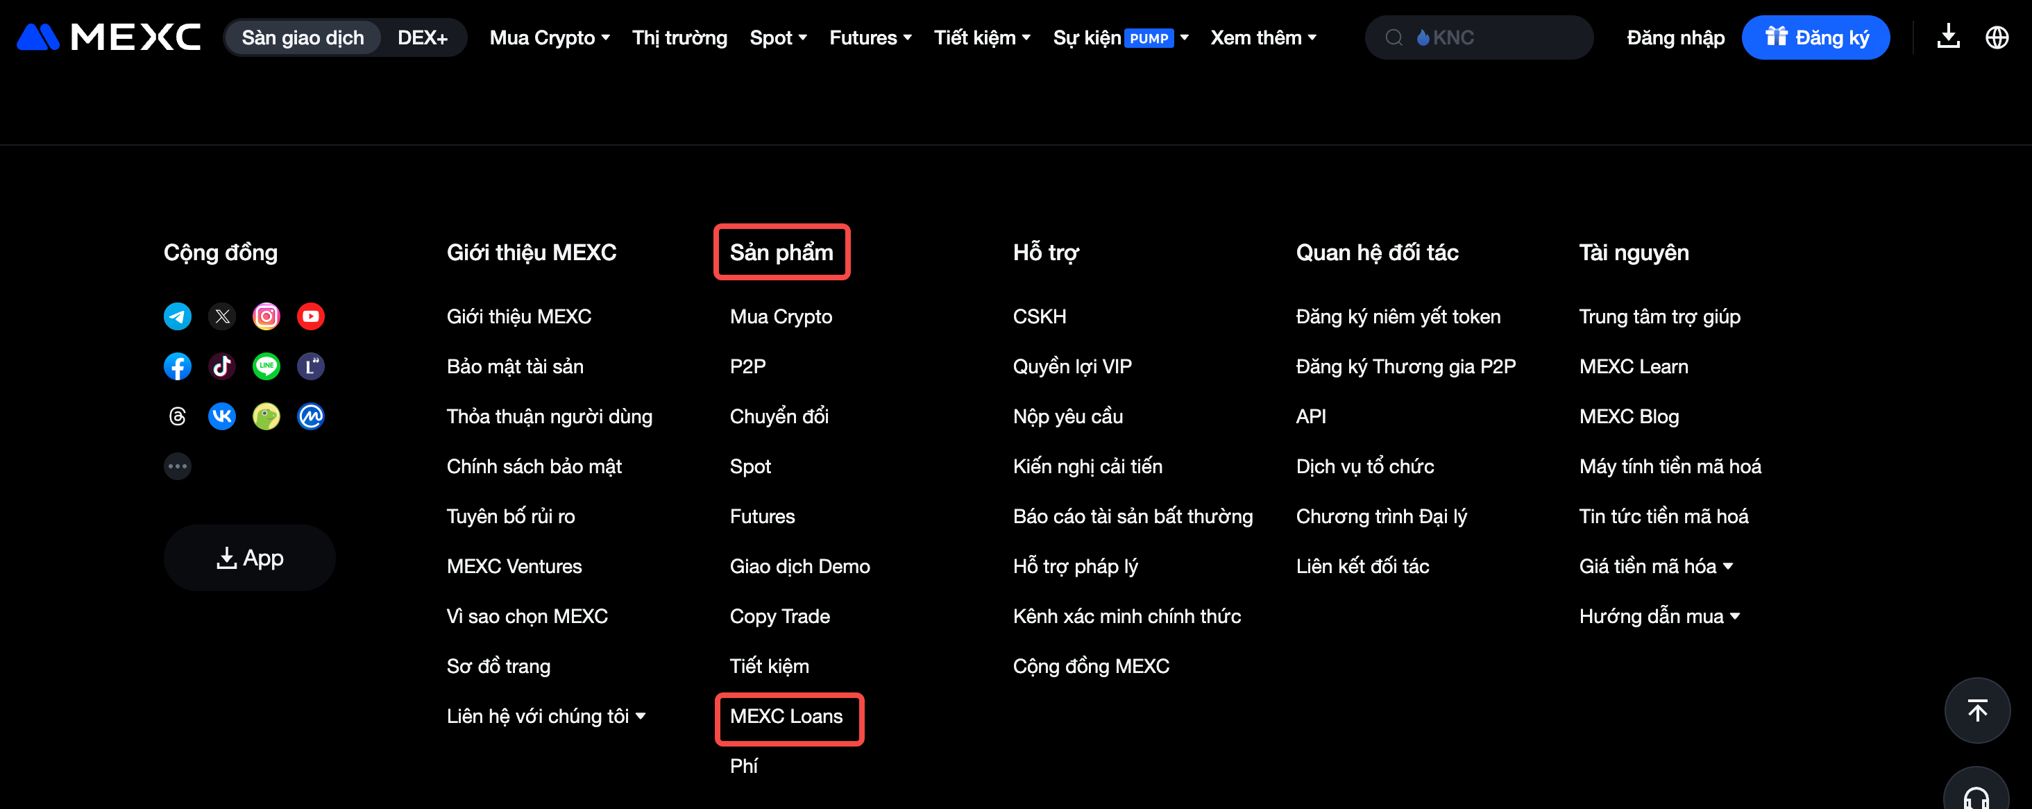Expand the Xem thêm dropdown menu
The width and height of the screenshot is (2032, 809).
pos(1264,38)
